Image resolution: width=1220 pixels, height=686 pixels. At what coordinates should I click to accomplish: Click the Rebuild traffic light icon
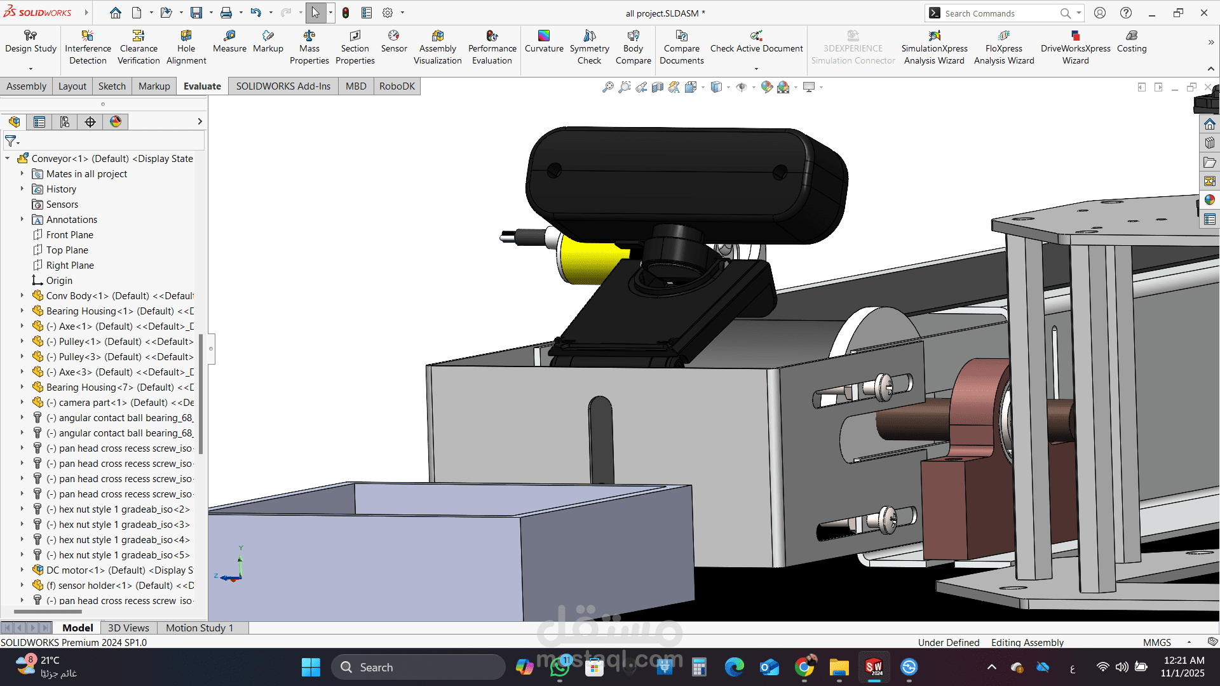346,13
